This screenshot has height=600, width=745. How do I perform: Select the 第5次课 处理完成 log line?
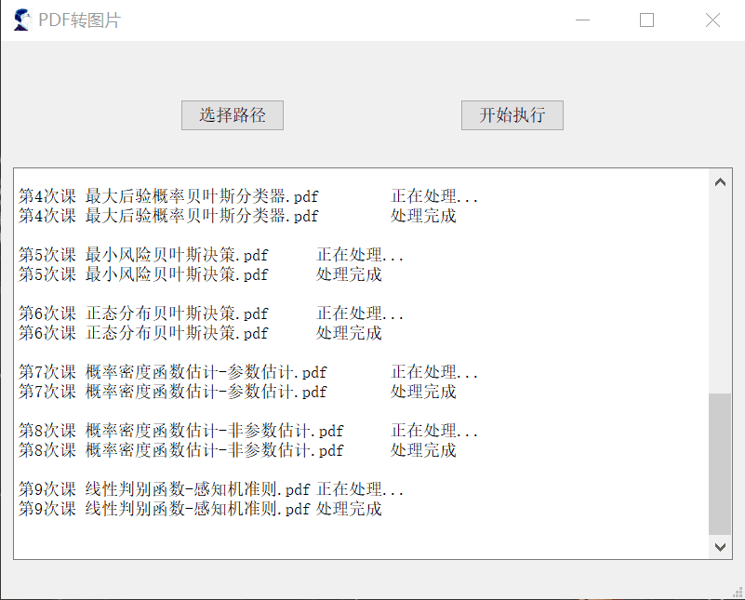point(200,274)
